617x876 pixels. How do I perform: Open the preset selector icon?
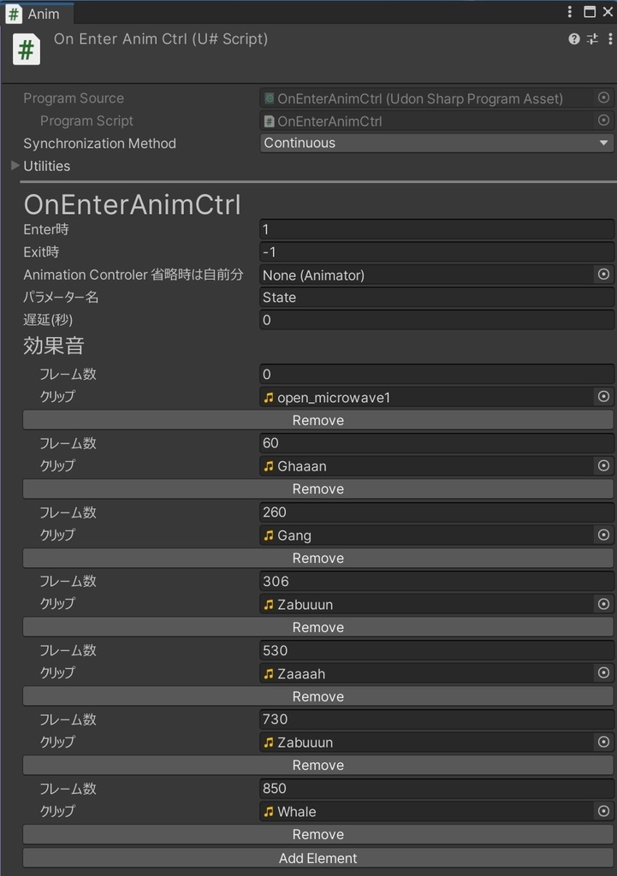pyautogui.click(x=592, y=39)
